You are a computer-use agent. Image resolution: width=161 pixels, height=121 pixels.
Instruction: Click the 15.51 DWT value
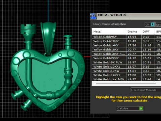coord(147,58)
